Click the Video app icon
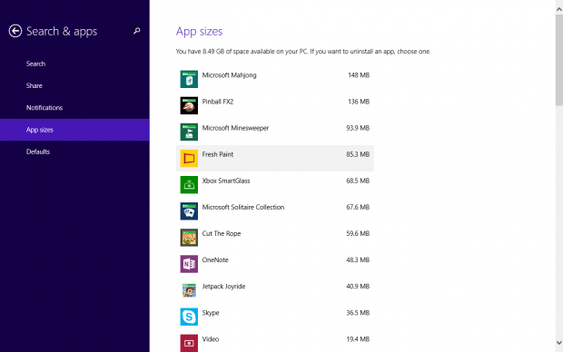 189,343
